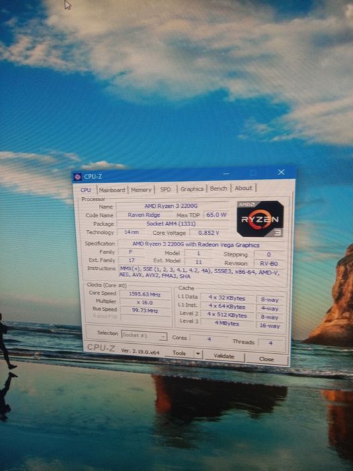Open the About tab

[243, 188]
